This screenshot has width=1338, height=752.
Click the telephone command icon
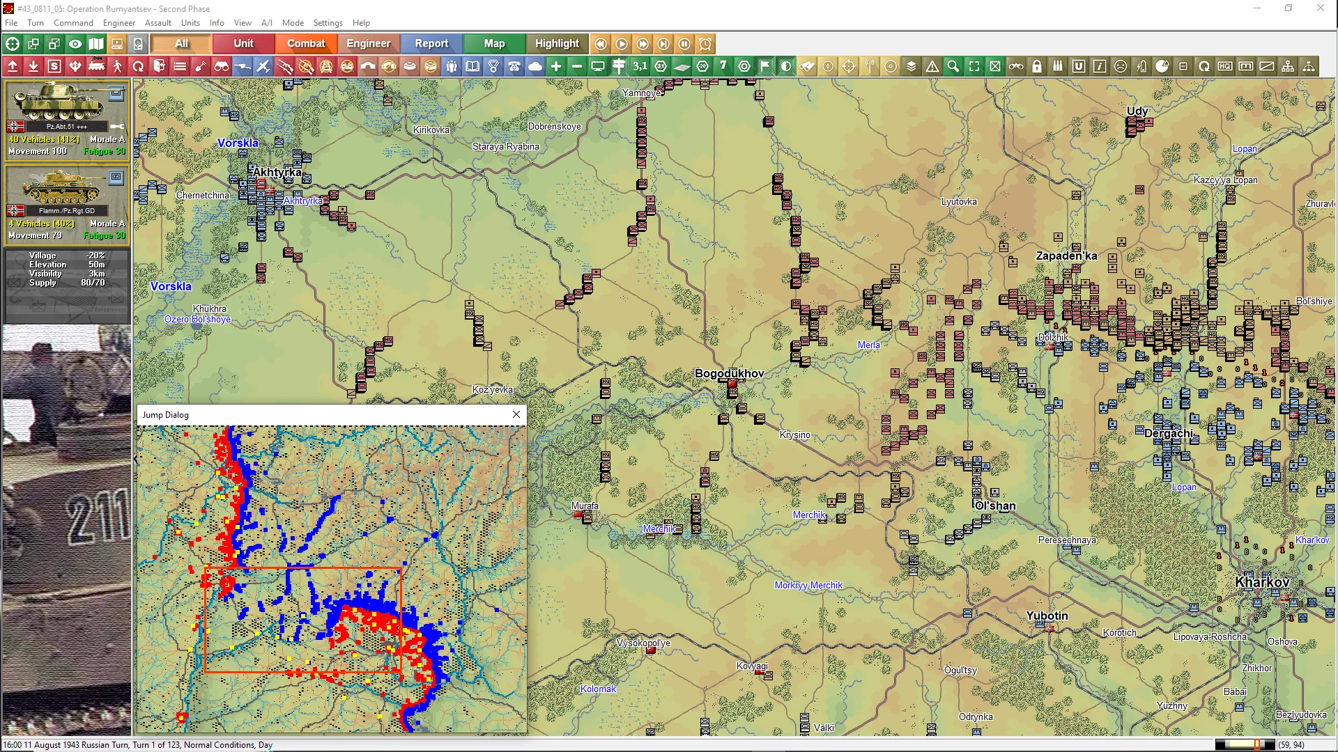pos(514,67)
